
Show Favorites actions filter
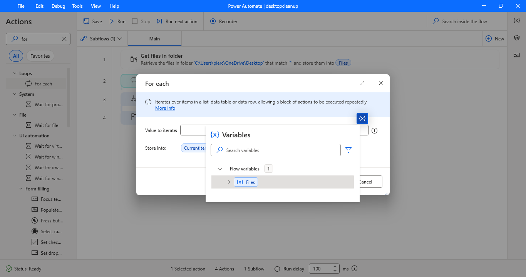point(40,56)
